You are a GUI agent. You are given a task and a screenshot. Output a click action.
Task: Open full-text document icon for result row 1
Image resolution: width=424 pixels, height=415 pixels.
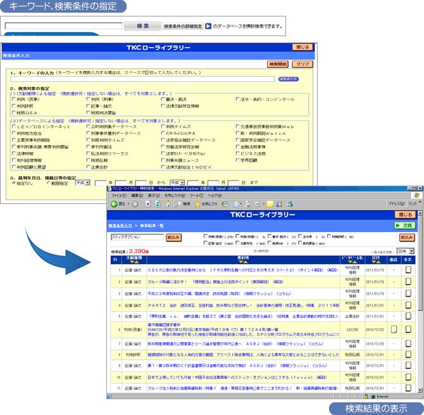(x=406, y=270)
